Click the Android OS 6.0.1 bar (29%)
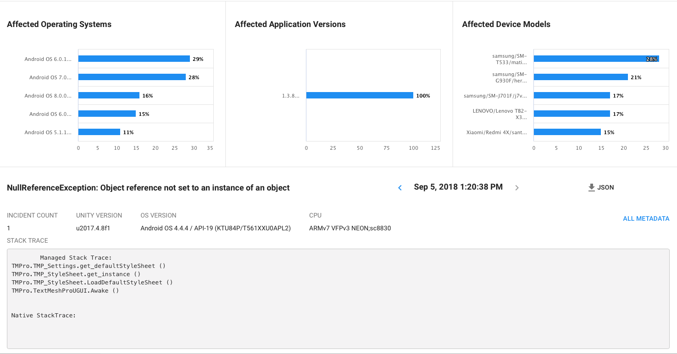The width and height of the screenshot is (677, 354). tap(134, 59)
